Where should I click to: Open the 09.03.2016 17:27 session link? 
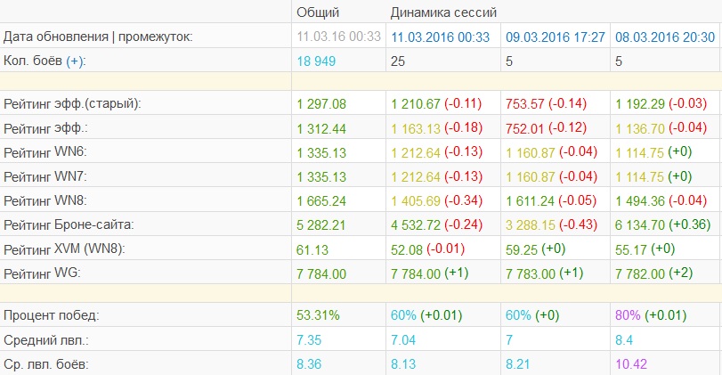[556, 37]
